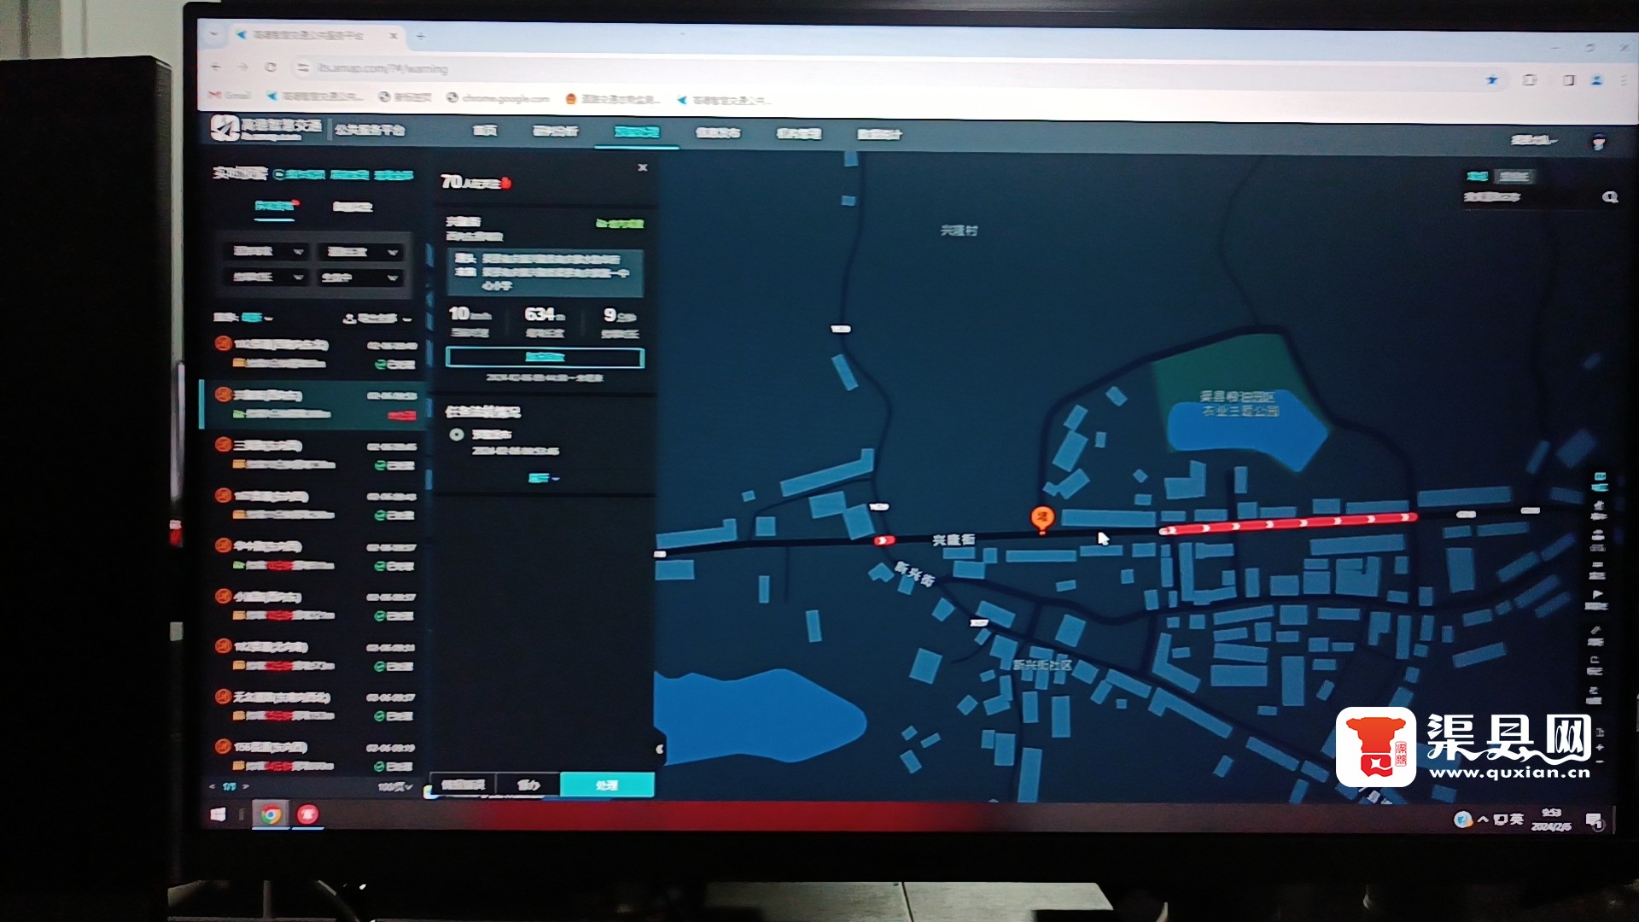Open the browser side panel icon
Screen dimensions: 1639x922
tap(1568, 80)
